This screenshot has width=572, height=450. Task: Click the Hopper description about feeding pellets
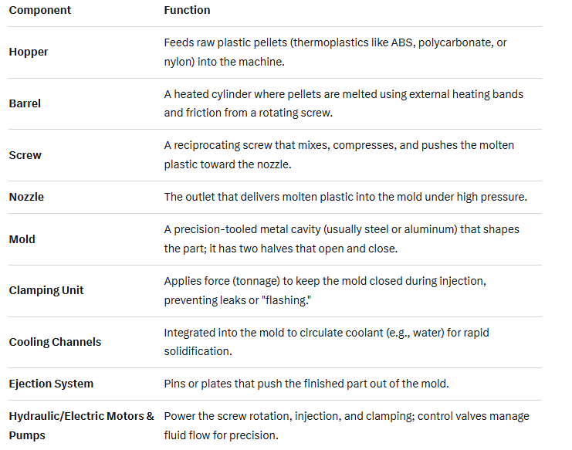tap(335, 51)
